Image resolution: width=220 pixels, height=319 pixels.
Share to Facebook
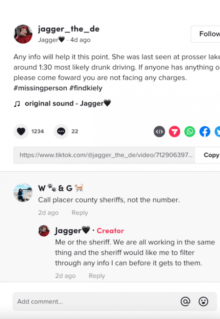tap(205, 132)
